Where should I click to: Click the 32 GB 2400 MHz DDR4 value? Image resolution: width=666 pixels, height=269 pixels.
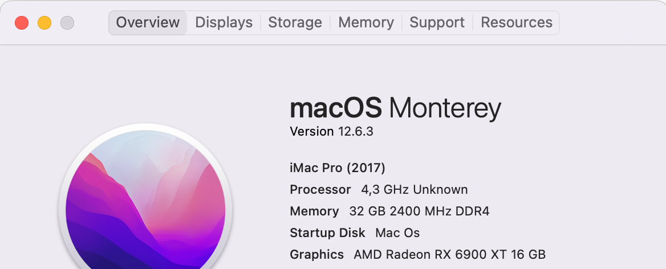(x=419, y=211)
